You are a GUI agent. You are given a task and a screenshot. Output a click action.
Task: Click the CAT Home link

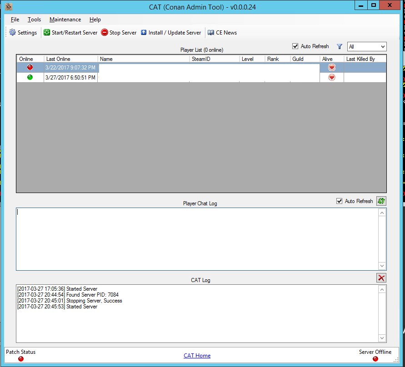click(197, 356)
